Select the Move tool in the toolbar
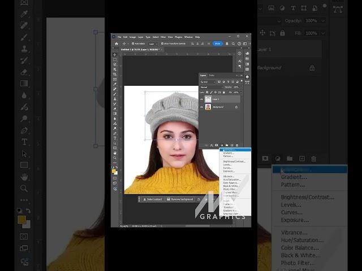 [115, 54]
